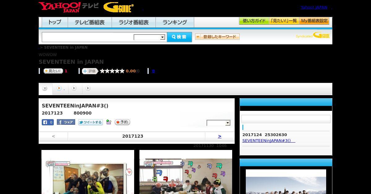Select the fourth tab with gray play icon

point(88,88)
